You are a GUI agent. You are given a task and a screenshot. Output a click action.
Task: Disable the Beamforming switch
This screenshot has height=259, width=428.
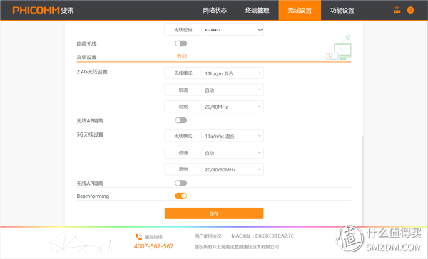click(x=181, y=196)
